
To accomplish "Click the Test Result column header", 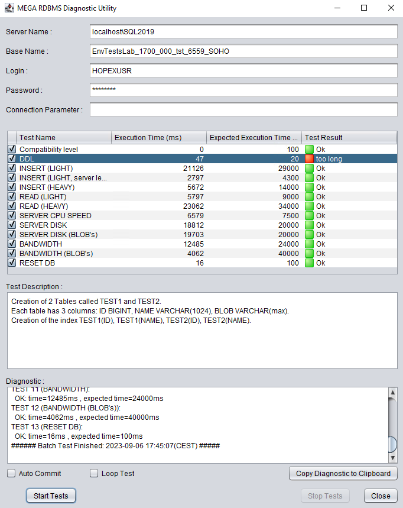I will coord(349,138).
